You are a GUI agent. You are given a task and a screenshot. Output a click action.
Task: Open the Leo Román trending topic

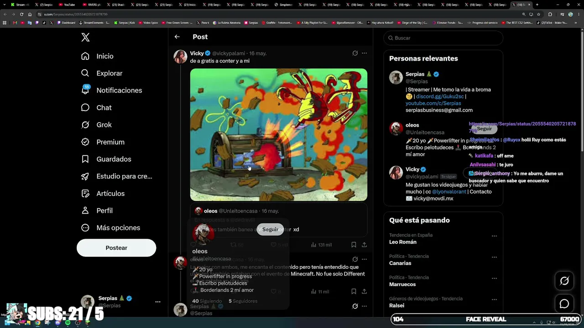click(403, 242)
